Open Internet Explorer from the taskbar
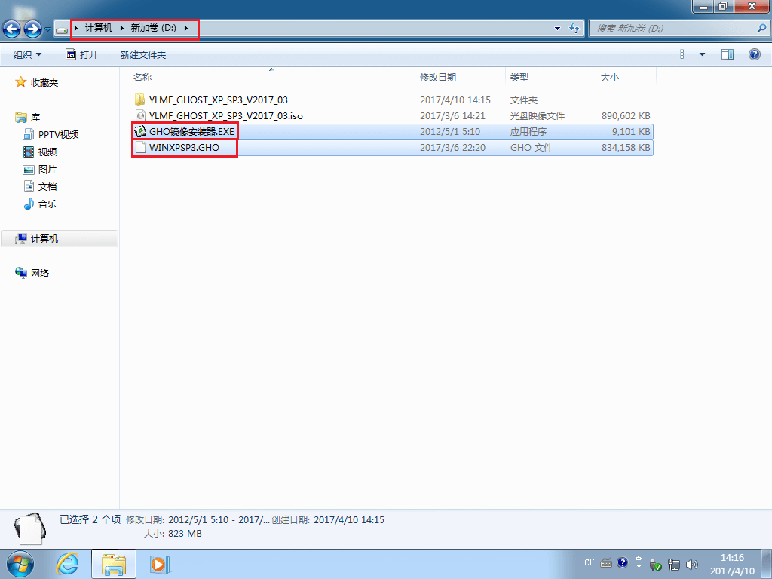The width and height of the screenshot is (772, 579). pyautogui.click(x=68, y=563)
